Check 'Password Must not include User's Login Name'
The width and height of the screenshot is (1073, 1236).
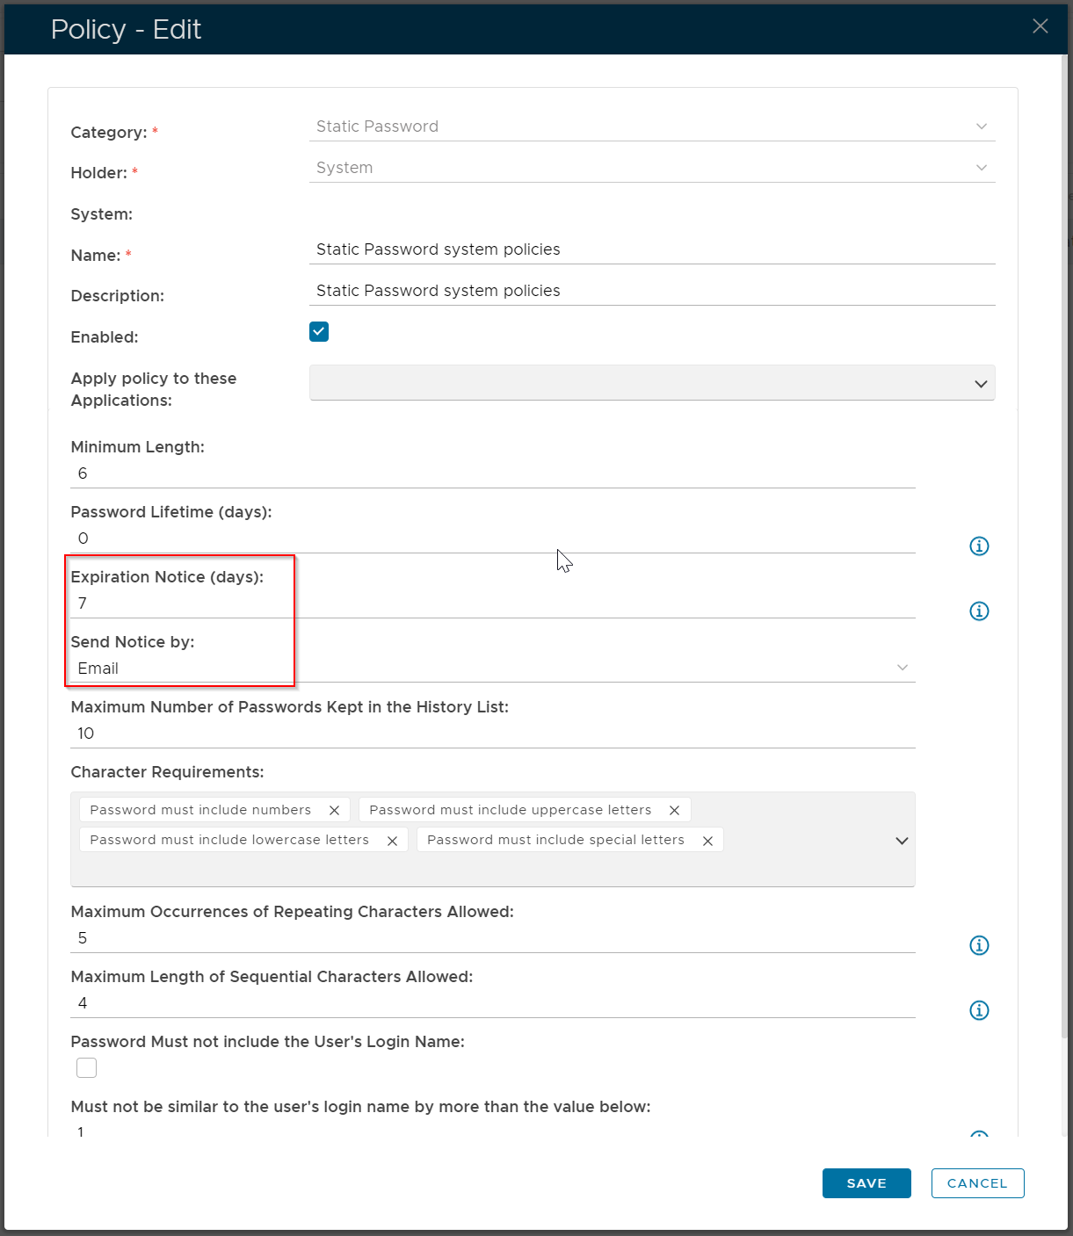86,1067
